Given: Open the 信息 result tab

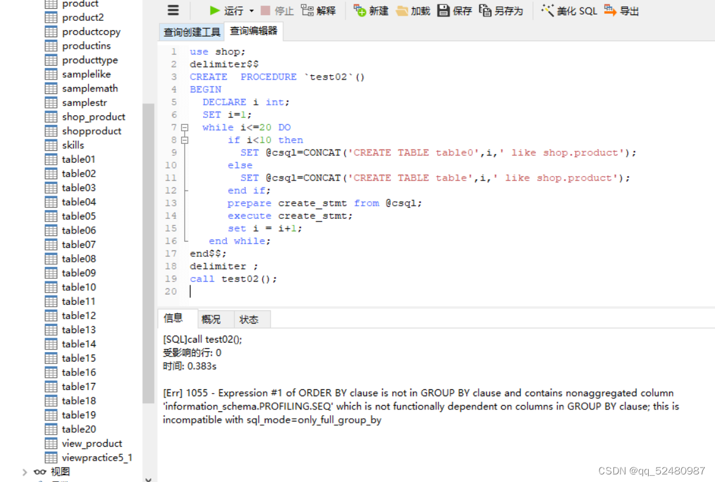Looking at the screenshot, I should click(173, 318).
